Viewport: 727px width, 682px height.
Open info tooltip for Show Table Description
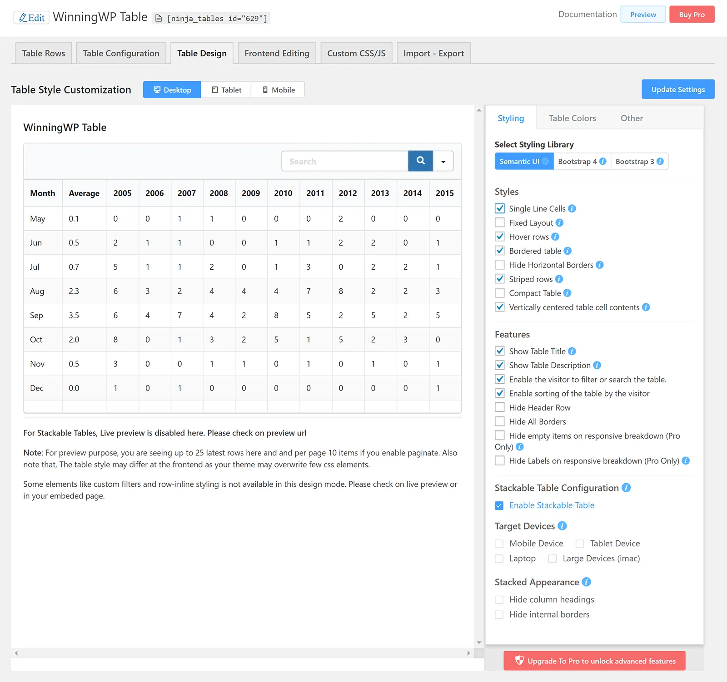[x=597, y=365]
